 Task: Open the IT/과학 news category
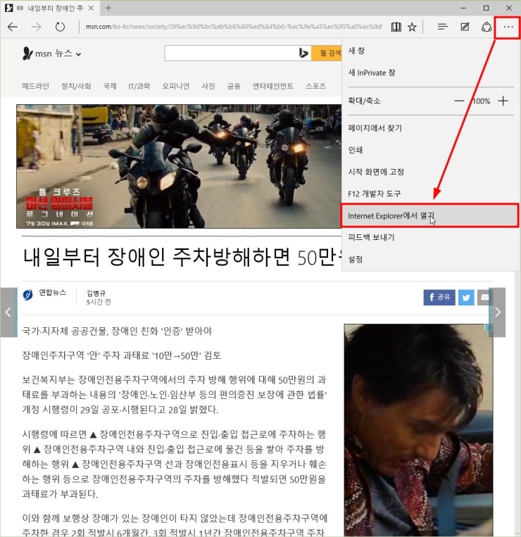pyautogui.click(x=139, y=86)
